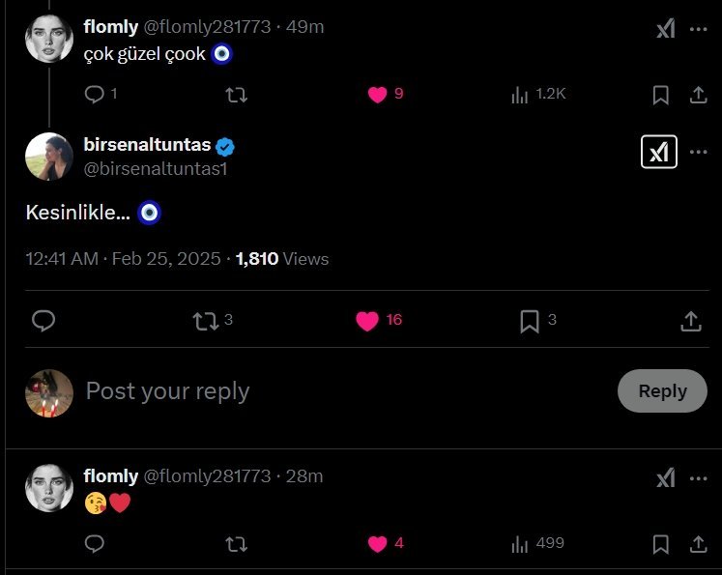
Task: Open Grok icon on birsenaltuntas post
Action: pyautogui.click(x=659, y=152)
